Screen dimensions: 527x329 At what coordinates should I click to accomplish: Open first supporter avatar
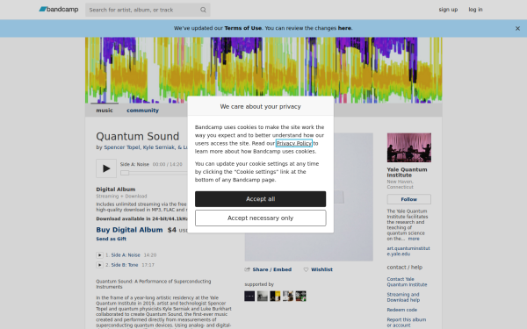pos(249,297)
